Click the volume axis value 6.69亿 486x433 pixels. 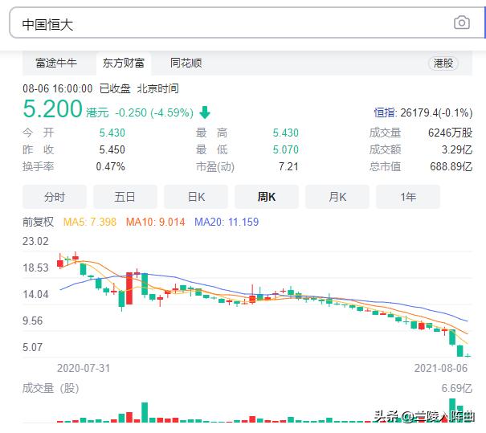coord(457,388)
